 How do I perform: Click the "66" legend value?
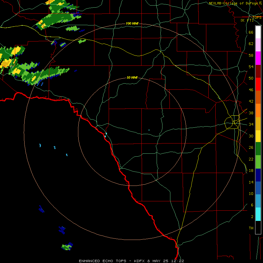coord(251,32)
